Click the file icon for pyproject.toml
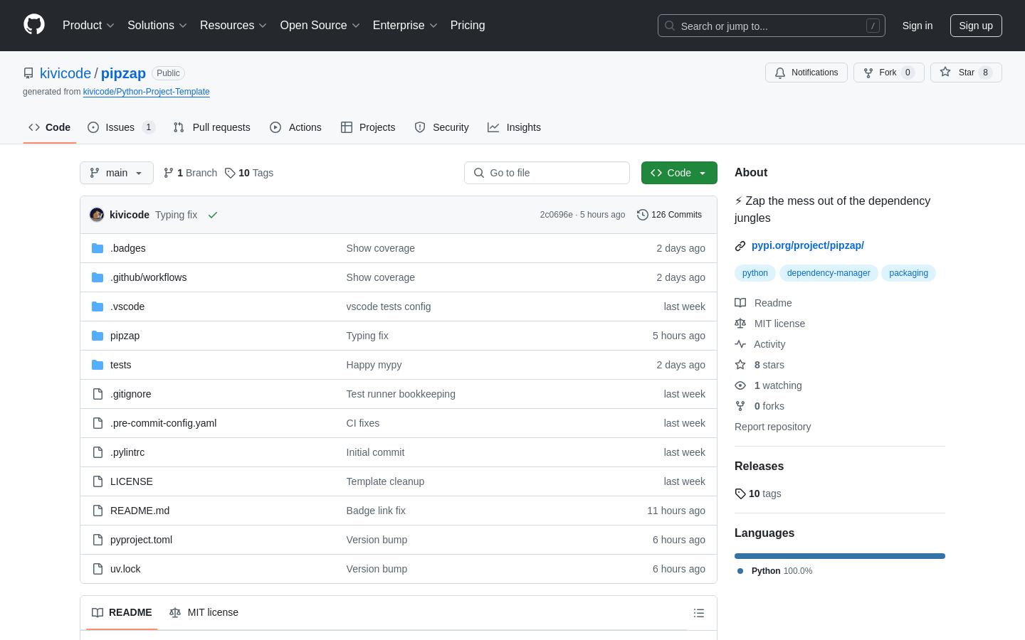1025x640 pixels. coord(98,540)
